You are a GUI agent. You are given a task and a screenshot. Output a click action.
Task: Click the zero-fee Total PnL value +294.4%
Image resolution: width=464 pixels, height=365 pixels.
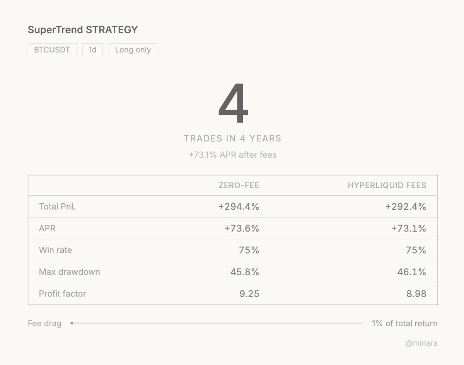(x=239, y=207)
